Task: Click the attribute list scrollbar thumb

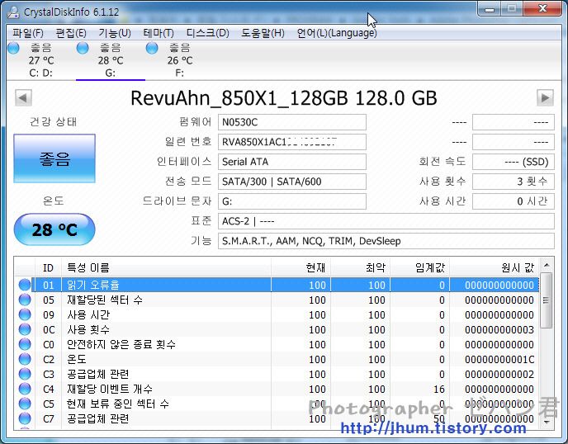Action: [x=547, y=300]
